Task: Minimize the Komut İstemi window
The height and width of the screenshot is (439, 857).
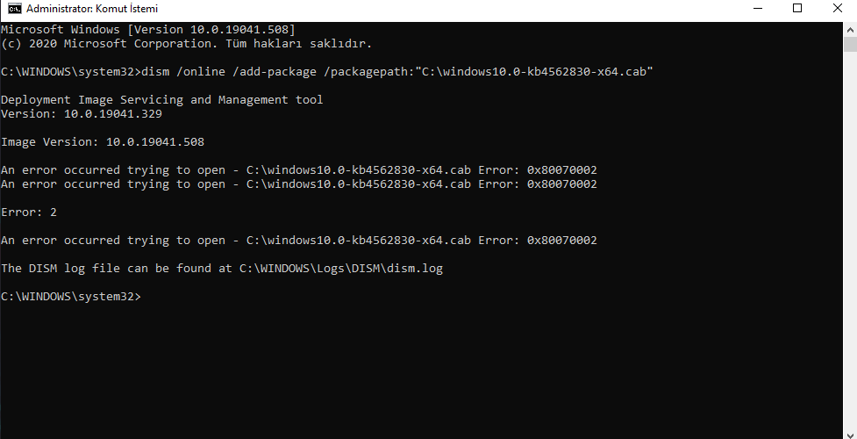Action: [758, 9]
